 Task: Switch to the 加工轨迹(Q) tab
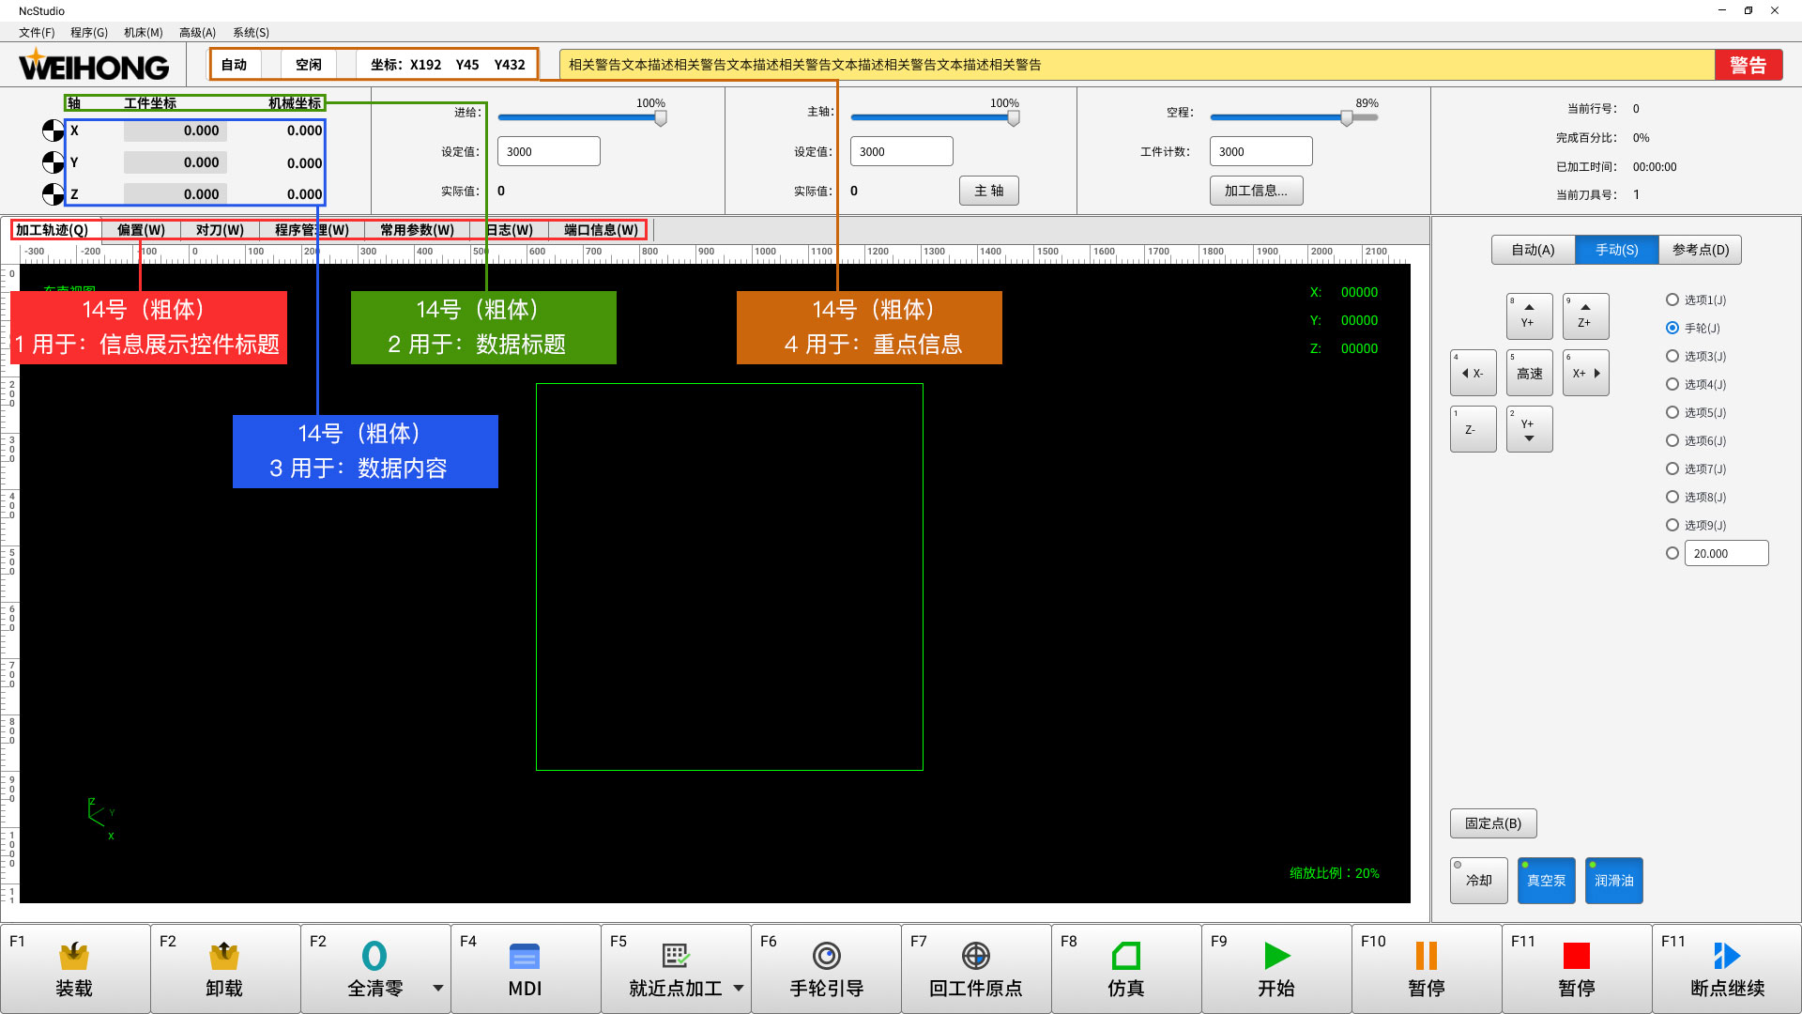pyautogui.click(x=52, y=230)
